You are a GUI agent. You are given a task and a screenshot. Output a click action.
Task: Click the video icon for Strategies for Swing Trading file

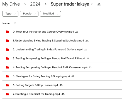(8, 76)
